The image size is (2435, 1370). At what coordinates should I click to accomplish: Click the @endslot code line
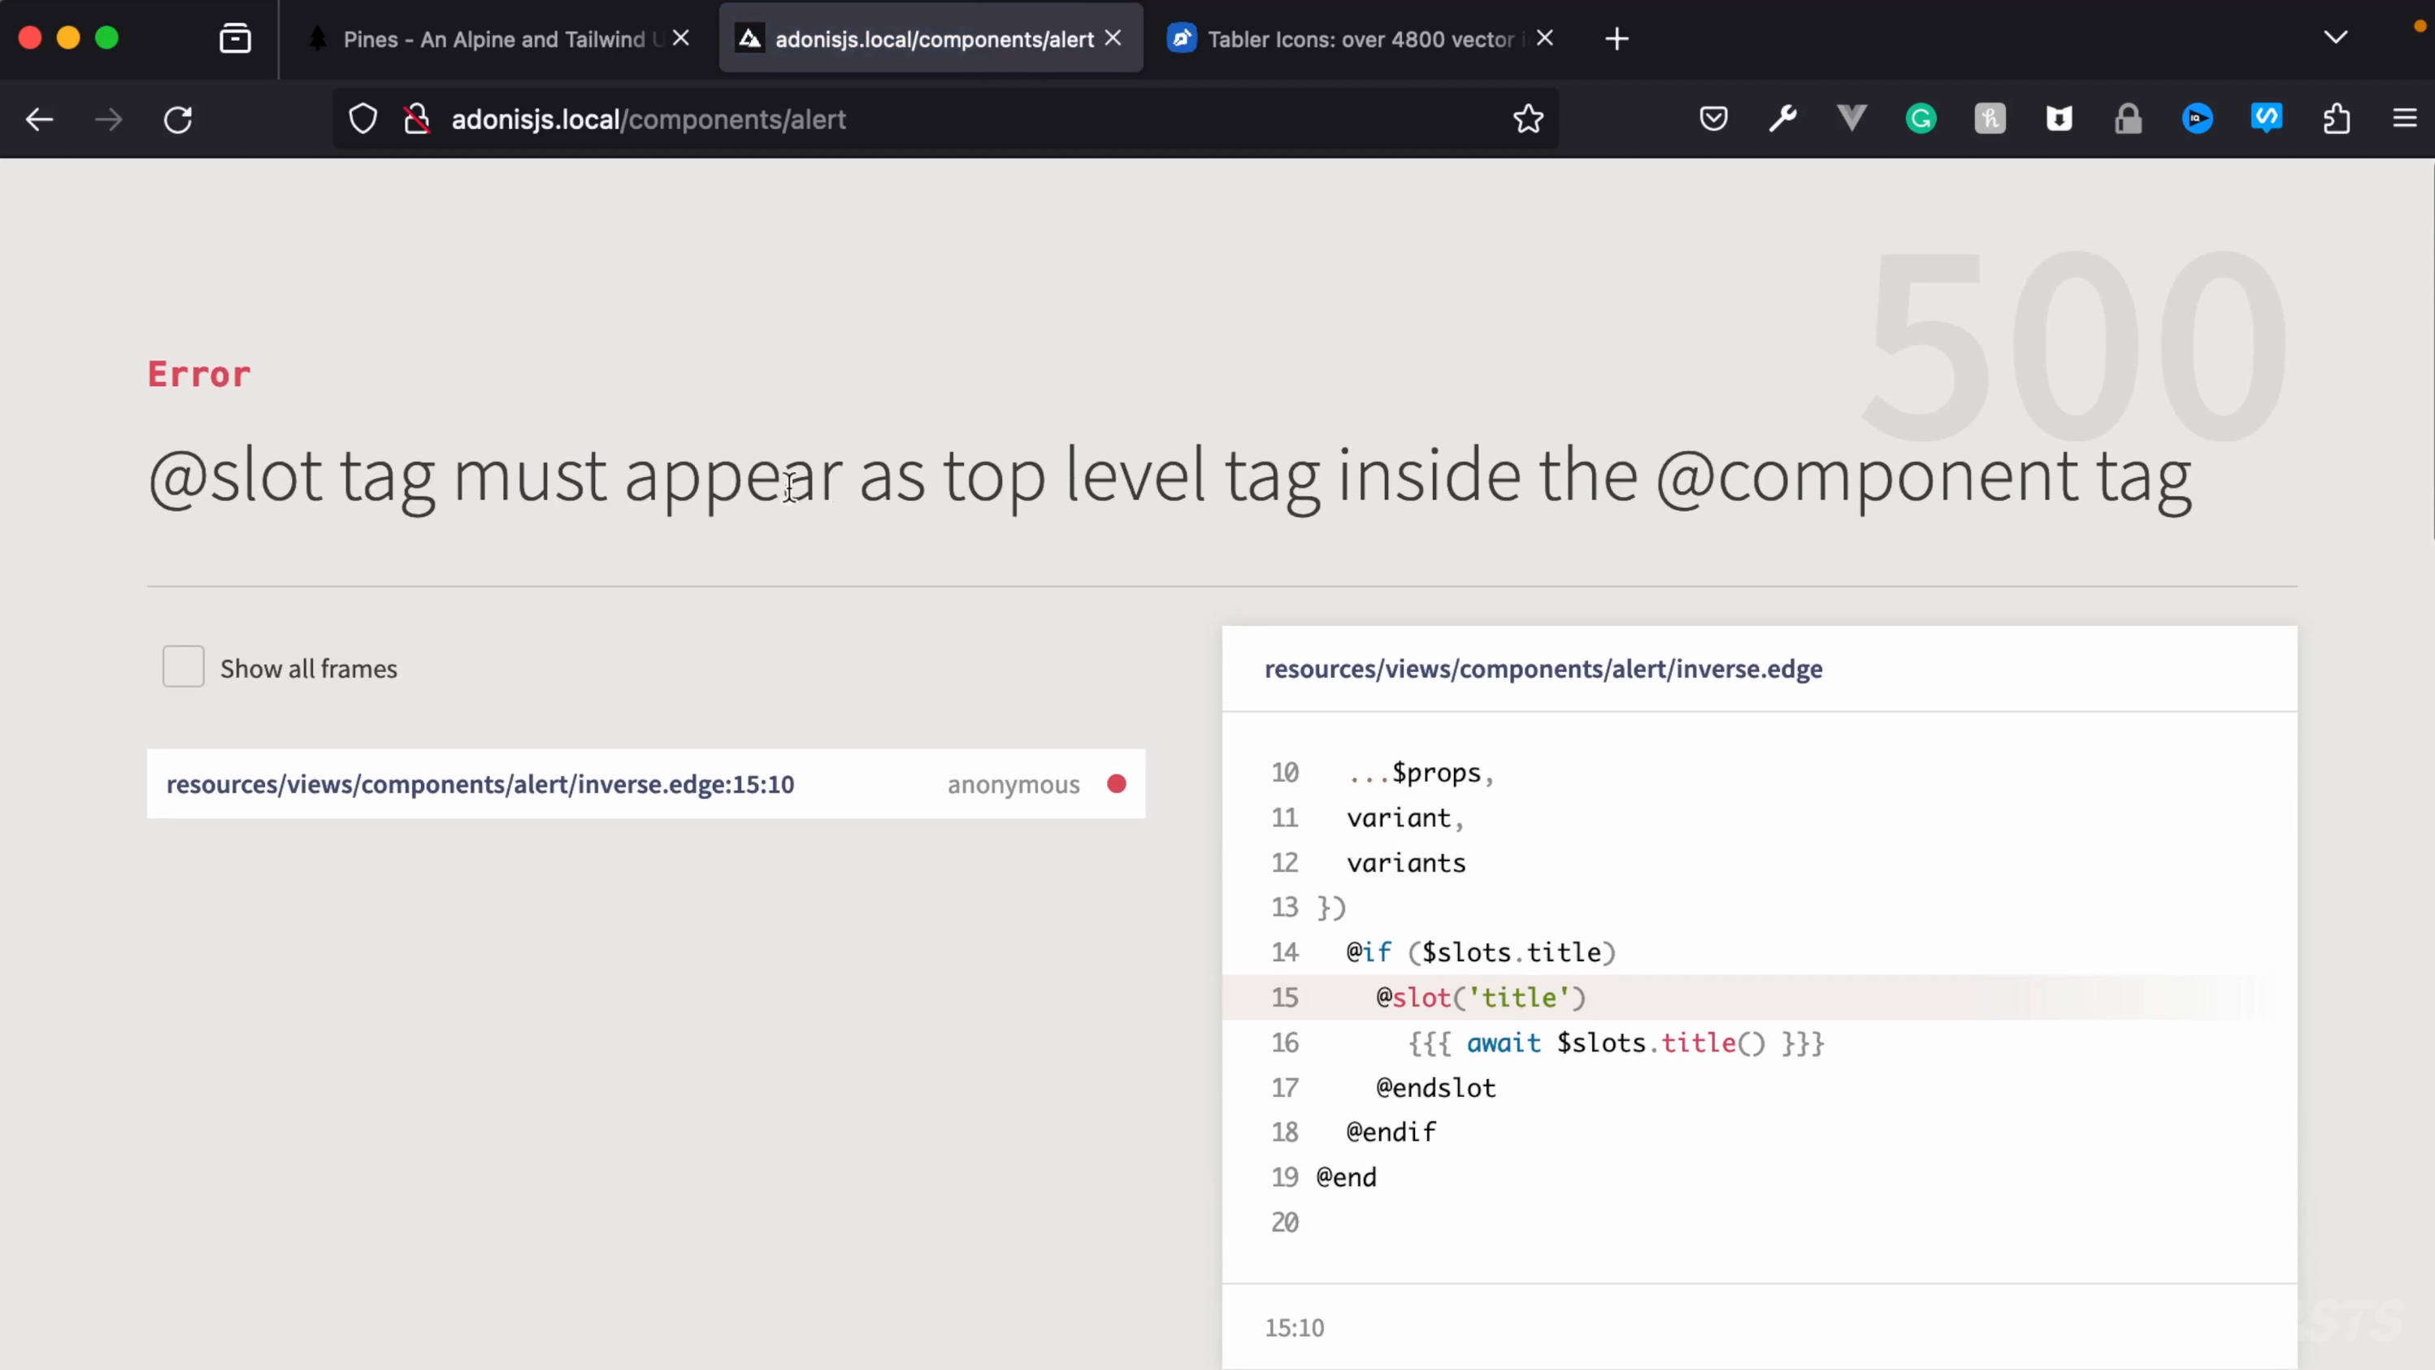(x=1436, y=1088)
